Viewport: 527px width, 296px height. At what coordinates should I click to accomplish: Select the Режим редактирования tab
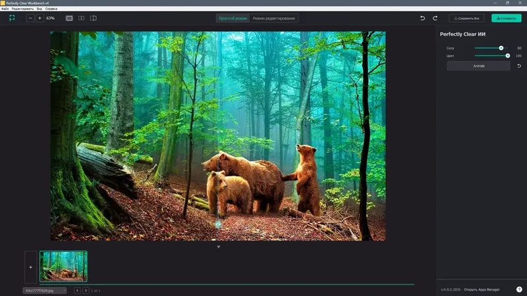click(x=273, y=18)
